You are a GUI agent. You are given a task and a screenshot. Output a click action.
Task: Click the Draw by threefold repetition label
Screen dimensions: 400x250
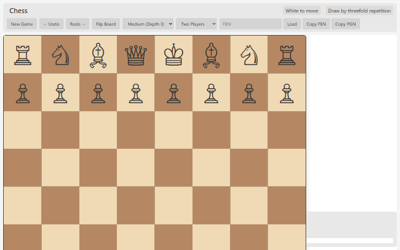(x=359, y=11)
